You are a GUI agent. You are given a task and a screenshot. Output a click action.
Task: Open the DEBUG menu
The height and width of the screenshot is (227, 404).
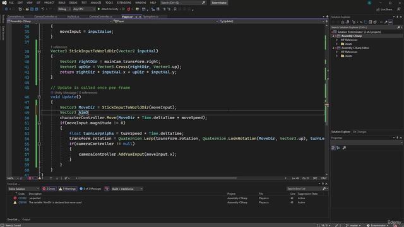click(x=73, y=3)
